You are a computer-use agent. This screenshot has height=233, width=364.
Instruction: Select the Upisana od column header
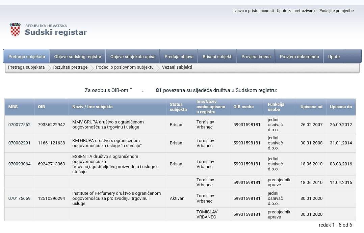pos(311,107)
